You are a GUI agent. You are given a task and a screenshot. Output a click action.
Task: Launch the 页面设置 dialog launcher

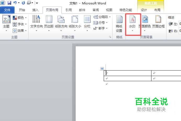click(x=110, y=37)
